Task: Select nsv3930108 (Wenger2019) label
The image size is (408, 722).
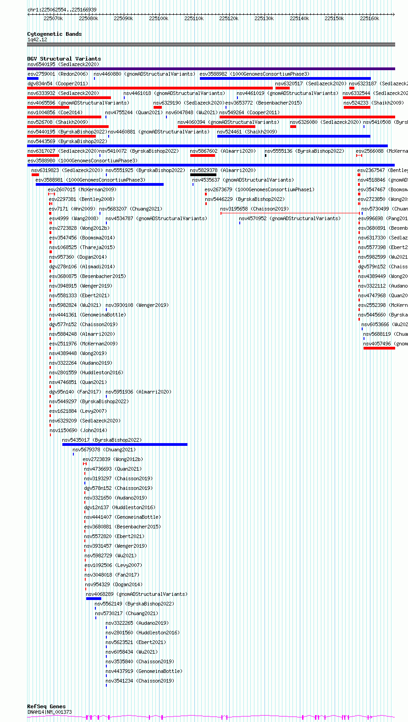Action: coord(137,305)
